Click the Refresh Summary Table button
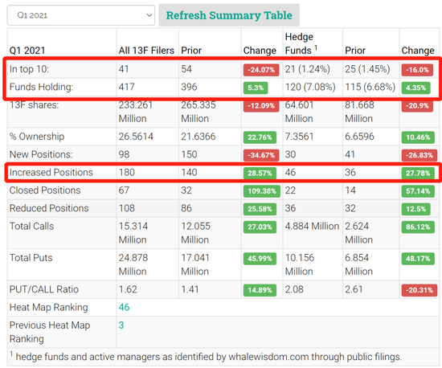The height and width of the screenshot is (368, 442). tap(229, 15)
